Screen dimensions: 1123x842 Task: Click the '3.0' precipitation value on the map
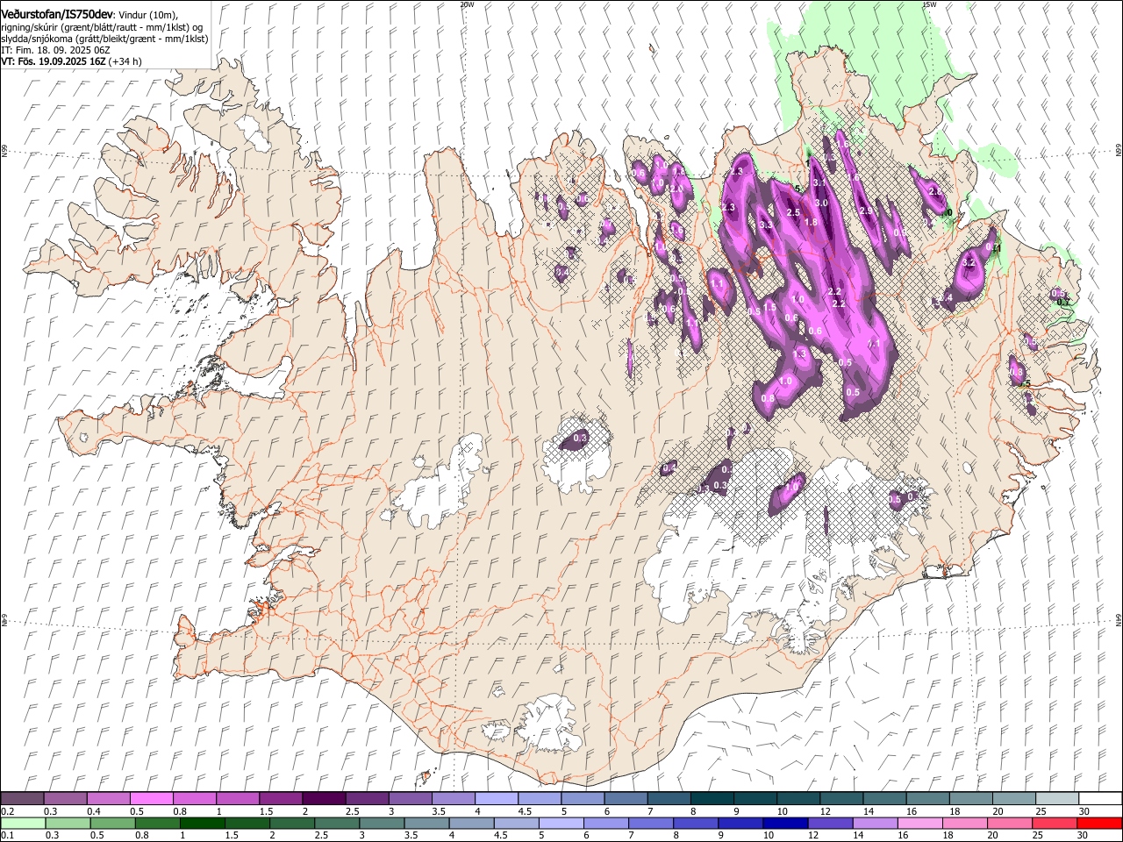click(821, 203)
